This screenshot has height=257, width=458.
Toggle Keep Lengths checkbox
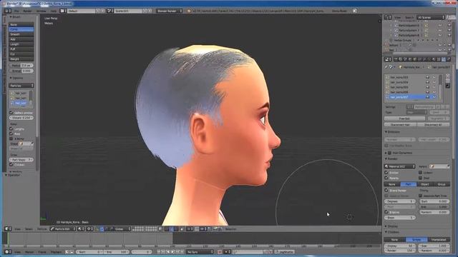(x=11, y=128)
